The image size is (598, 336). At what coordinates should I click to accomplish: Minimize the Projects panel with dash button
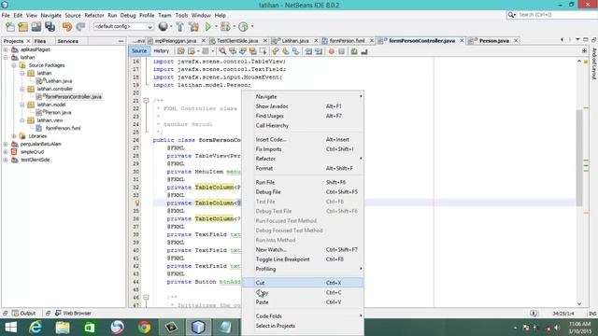coord(121,41)
